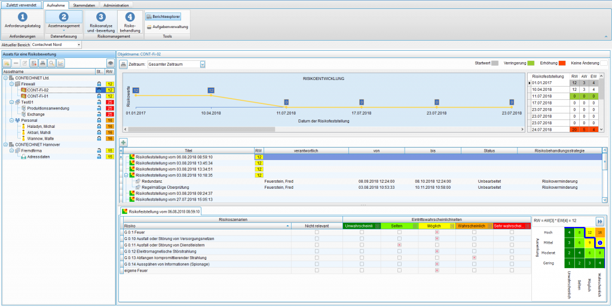The width and height of the screenshot is (612, 307).
Task: Check 'Unwahrscheinlich' for G 0.14 Ausspähen von Informationen
Action: pyautogui.click(x=361, y=265)
